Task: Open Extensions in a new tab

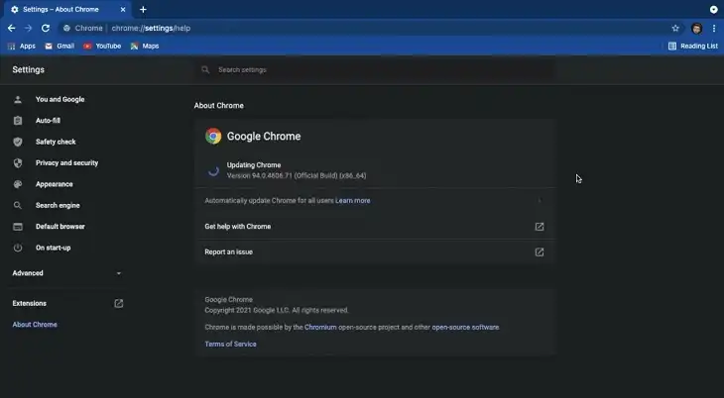Action: tap(67, 304)
